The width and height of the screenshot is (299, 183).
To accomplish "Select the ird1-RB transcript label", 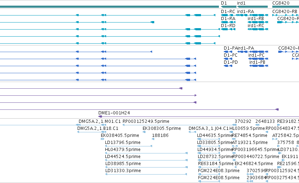I will pos(256,19).
